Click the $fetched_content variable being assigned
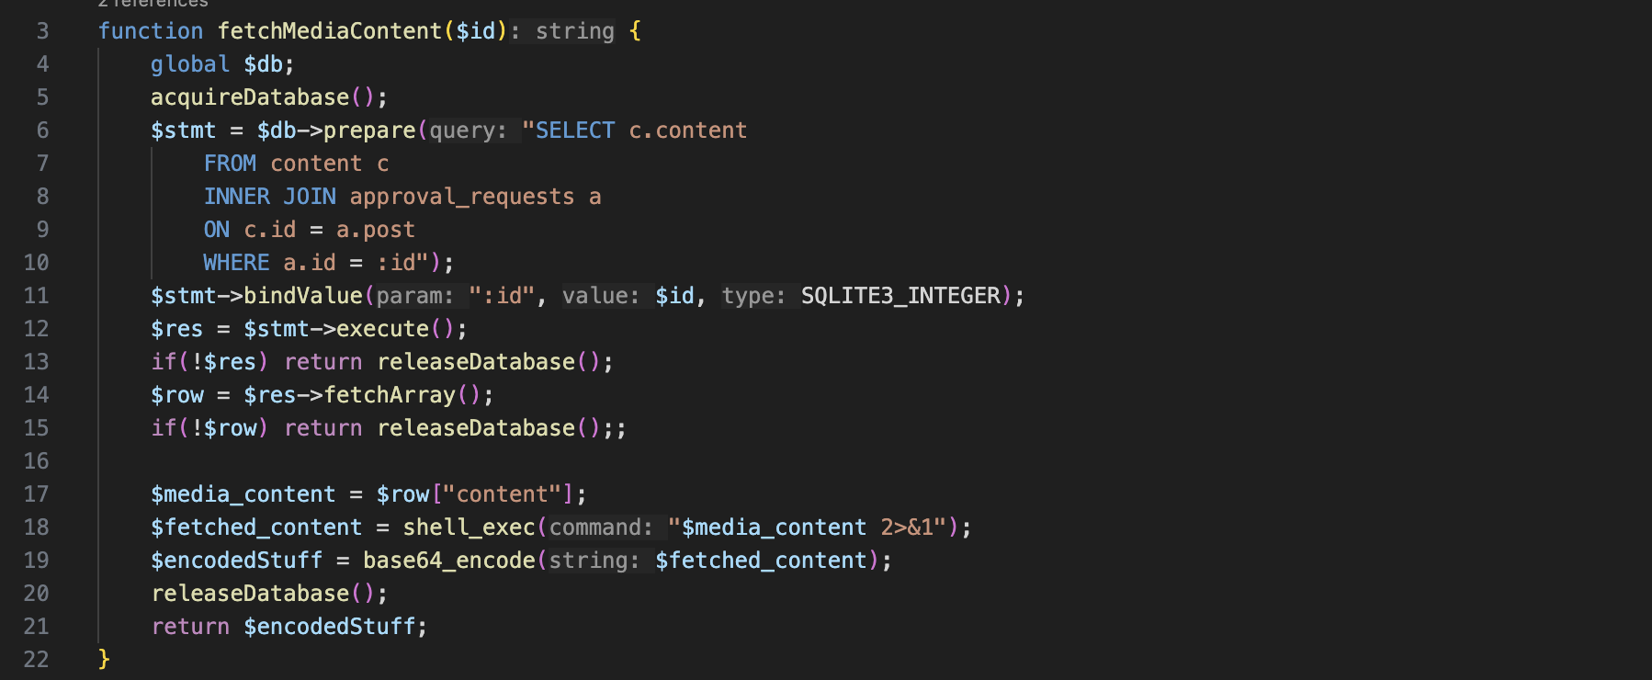1652x680 pixels. pos(256,527)
